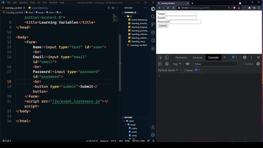Open the Selection menu
The width and height of the screenshot is (263, 148).
(x=23, y=2)
